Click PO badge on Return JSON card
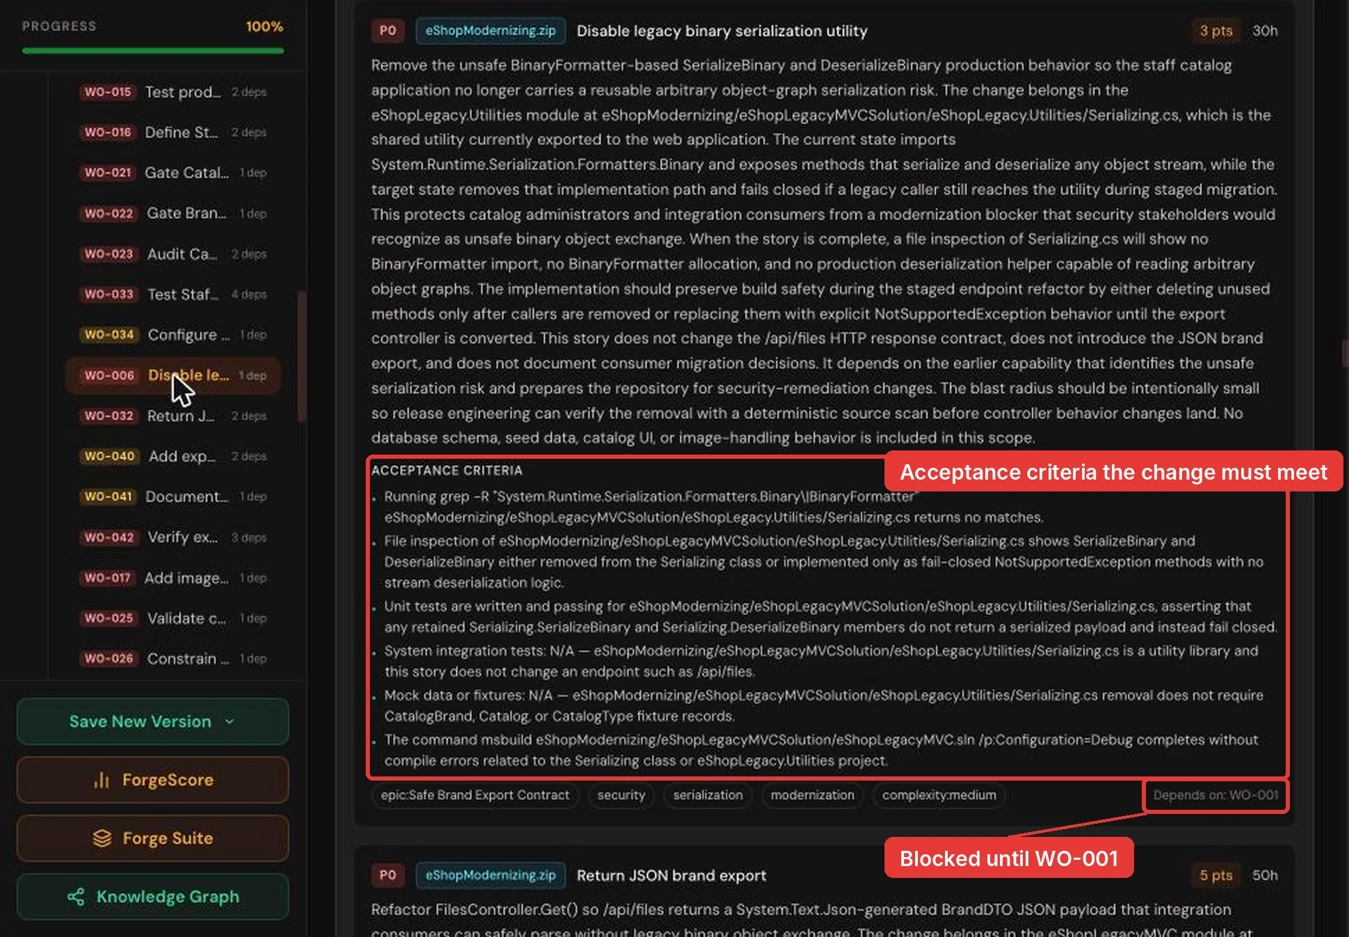This screenshot has width=1349, height=937. (387, 875)
